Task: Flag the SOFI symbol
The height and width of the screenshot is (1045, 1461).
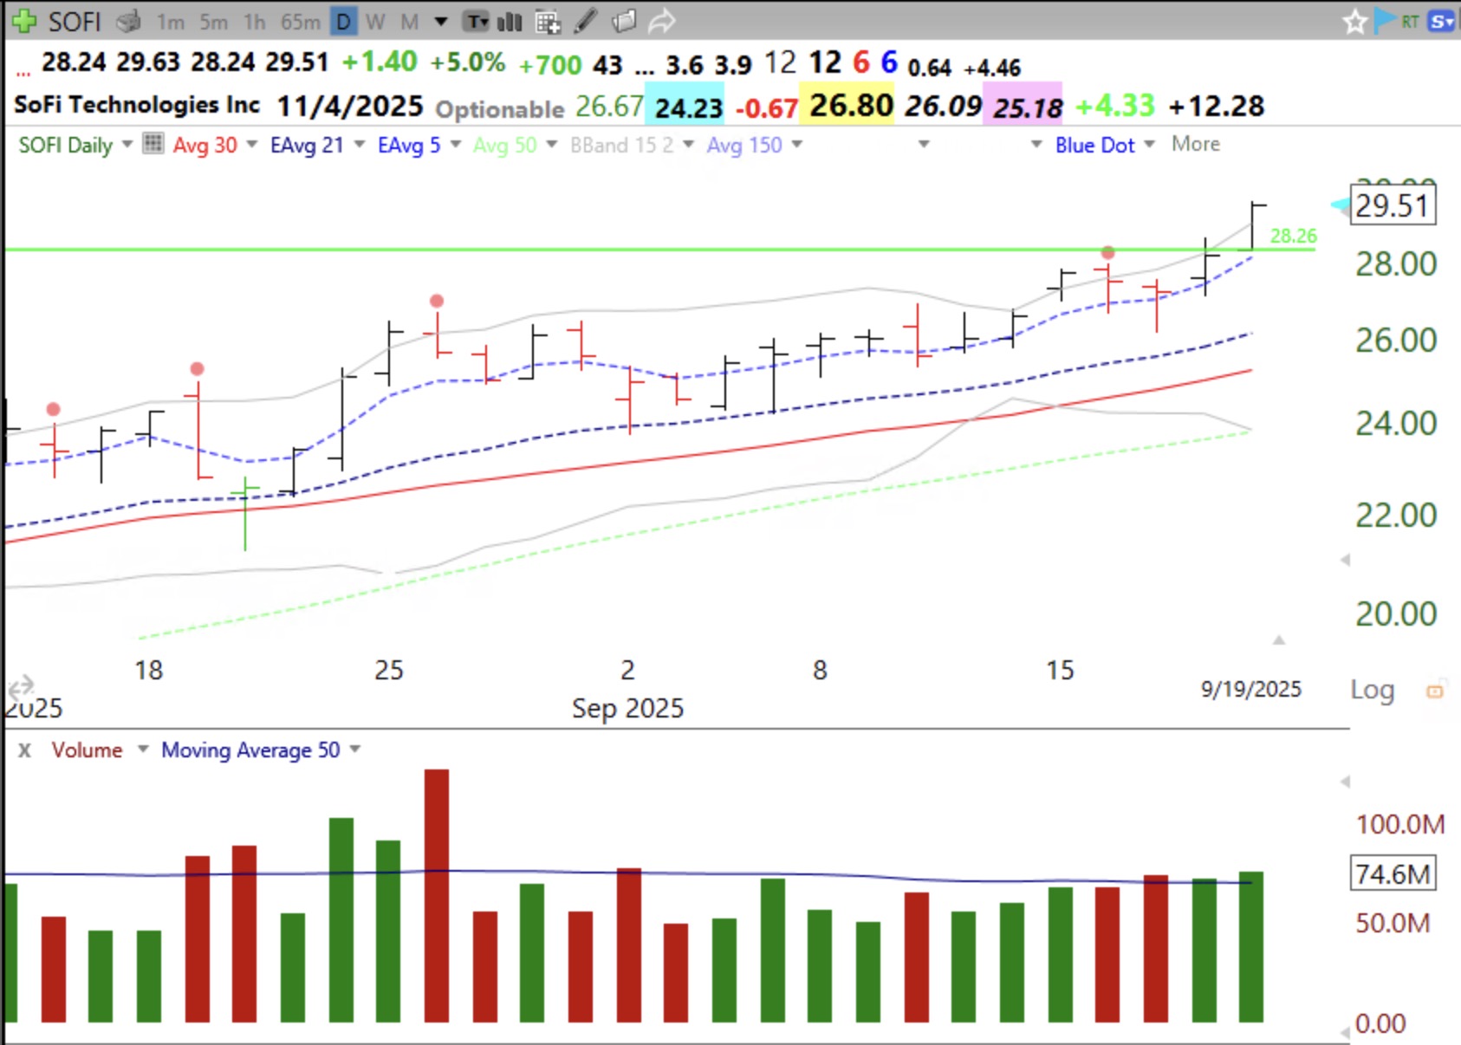Action: point(1386,20)
